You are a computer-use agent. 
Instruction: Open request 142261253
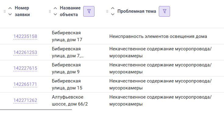pyautogui.click(x=25, y=52)
